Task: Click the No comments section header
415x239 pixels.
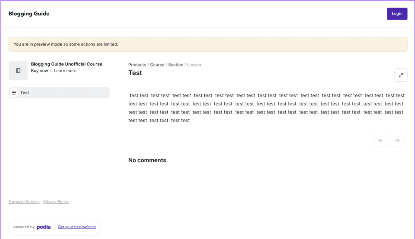Action: pyautogui.click(x=147, y=160)
